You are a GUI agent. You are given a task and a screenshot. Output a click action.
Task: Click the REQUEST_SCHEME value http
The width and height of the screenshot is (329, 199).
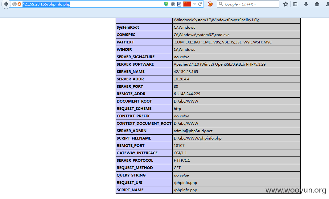[177, 109]
